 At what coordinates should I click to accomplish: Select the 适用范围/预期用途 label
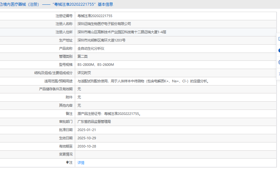pos(58,81)
